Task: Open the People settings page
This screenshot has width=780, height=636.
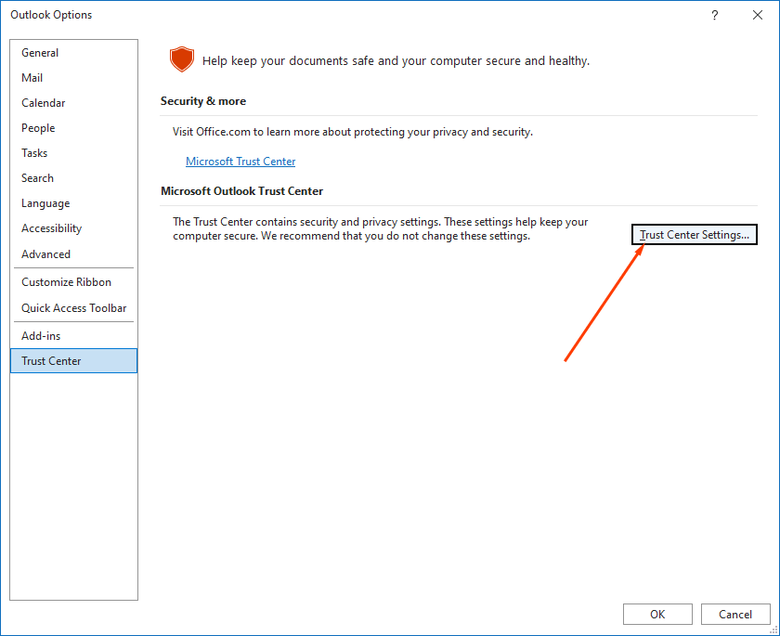Action: pyautogui.click(x=38, y=127)
